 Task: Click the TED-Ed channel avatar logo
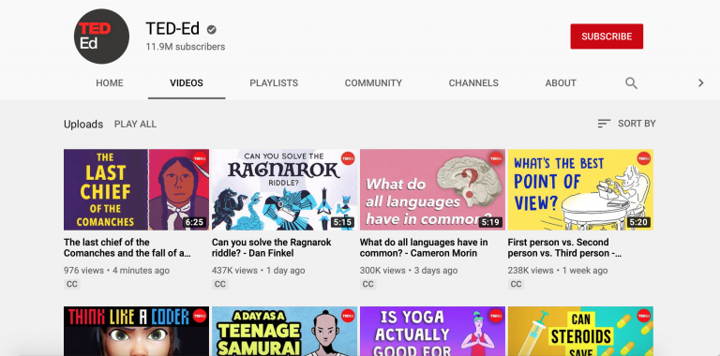pos(101,37)
